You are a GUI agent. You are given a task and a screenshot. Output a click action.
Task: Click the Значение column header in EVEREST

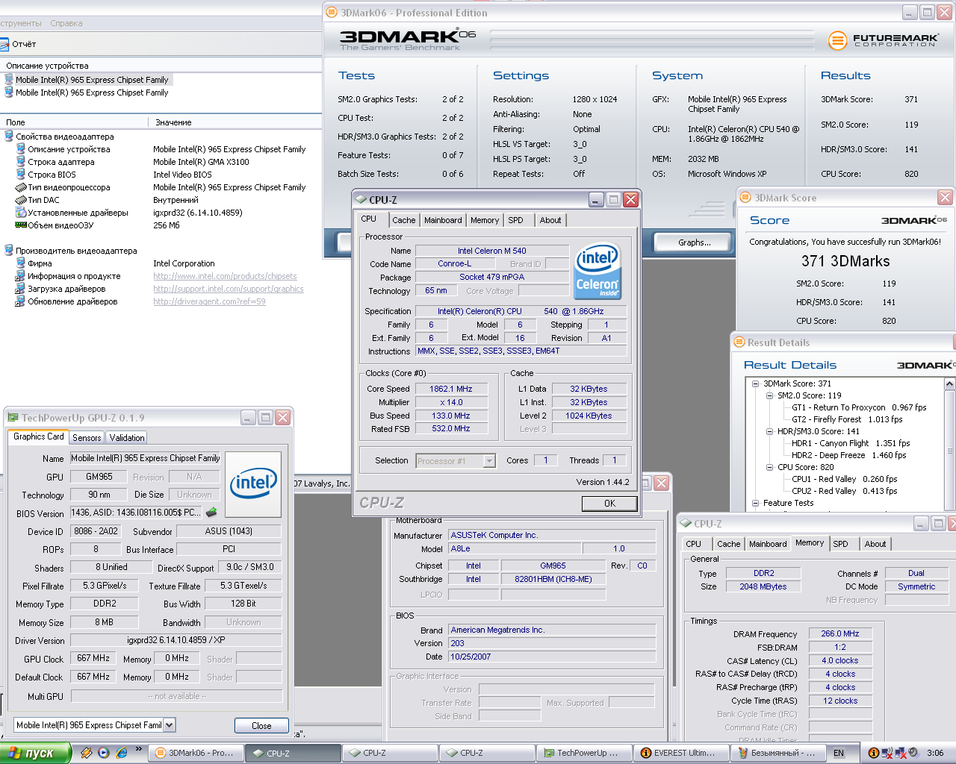(236, 122)
